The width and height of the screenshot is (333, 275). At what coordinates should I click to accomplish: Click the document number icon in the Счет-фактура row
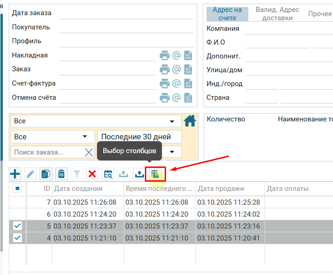(188, 84)
